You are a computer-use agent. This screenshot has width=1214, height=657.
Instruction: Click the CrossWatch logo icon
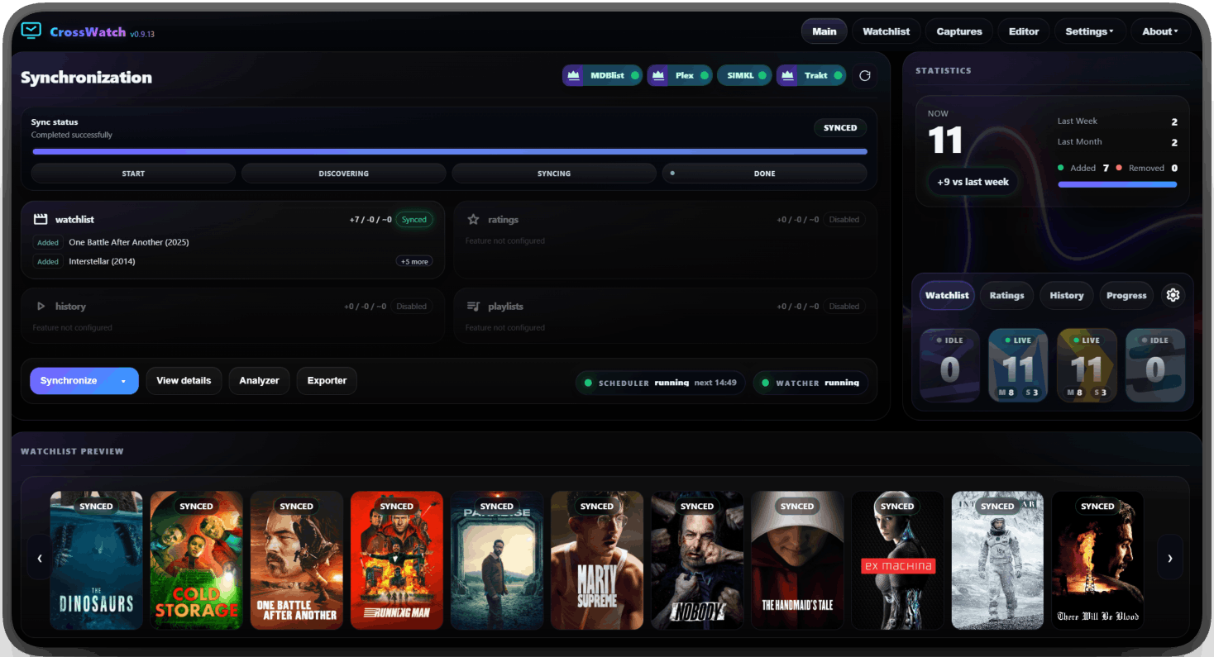pyautogui.click(x=31, y=31)
